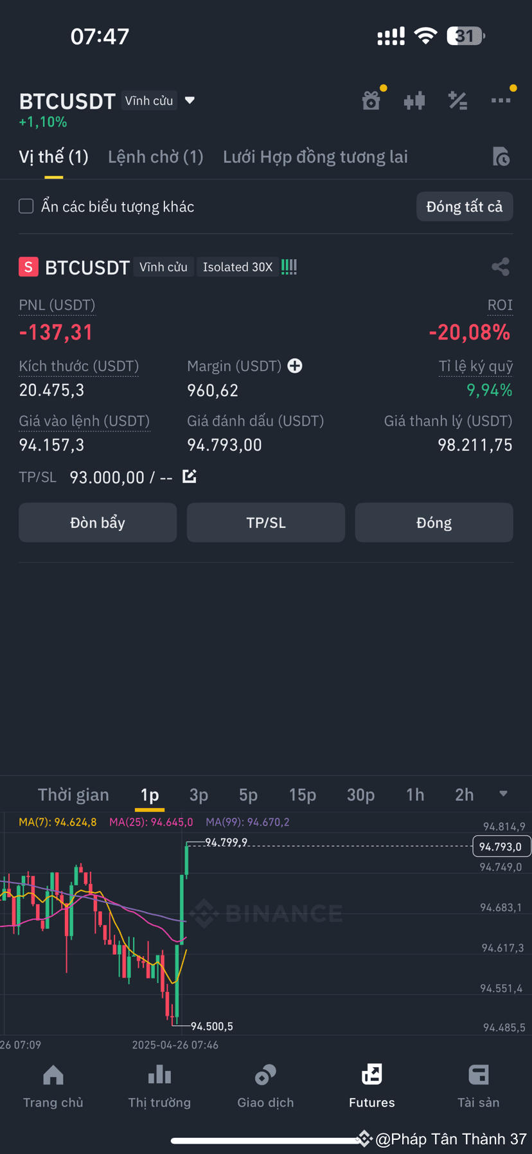The image size is (532, 1154).
Task: Tap the Đóng position button
Action: (434, 523)
